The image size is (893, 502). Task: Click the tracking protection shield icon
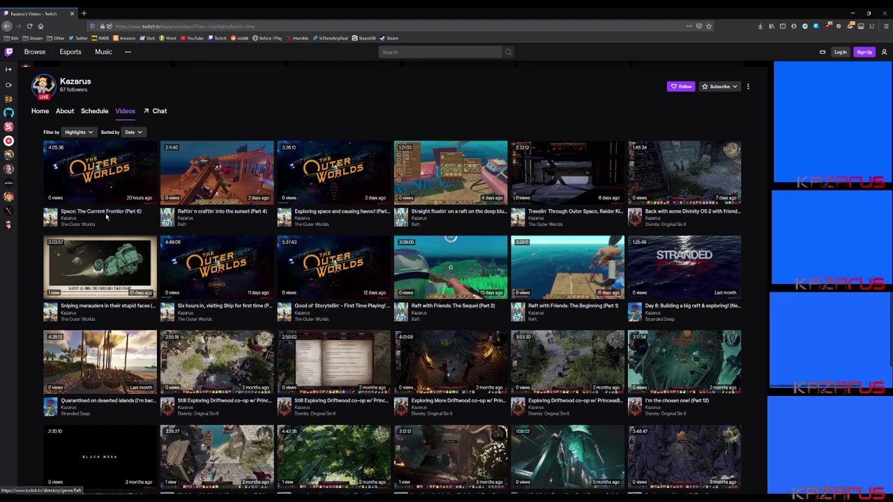92,26
